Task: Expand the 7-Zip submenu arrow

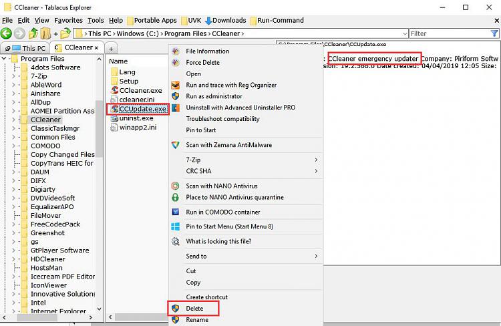Action: (x=316, y=160)
